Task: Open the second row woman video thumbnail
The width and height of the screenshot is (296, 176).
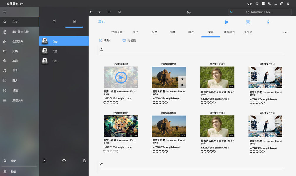Action: tap(217, 126)
